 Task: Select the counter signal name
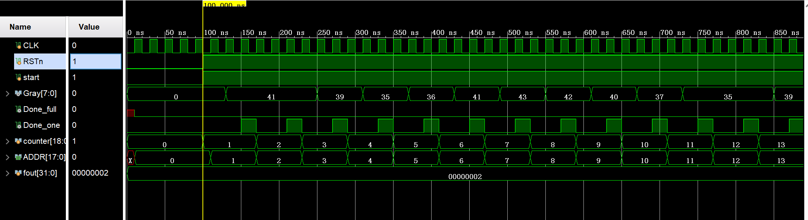coord(44,141)
